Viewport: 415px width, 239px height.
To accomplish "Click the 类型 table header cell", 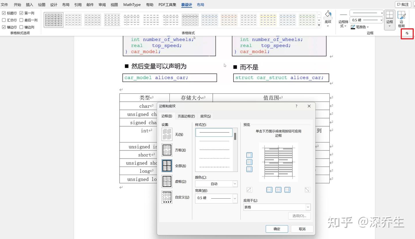I will (x=145, y=98).
